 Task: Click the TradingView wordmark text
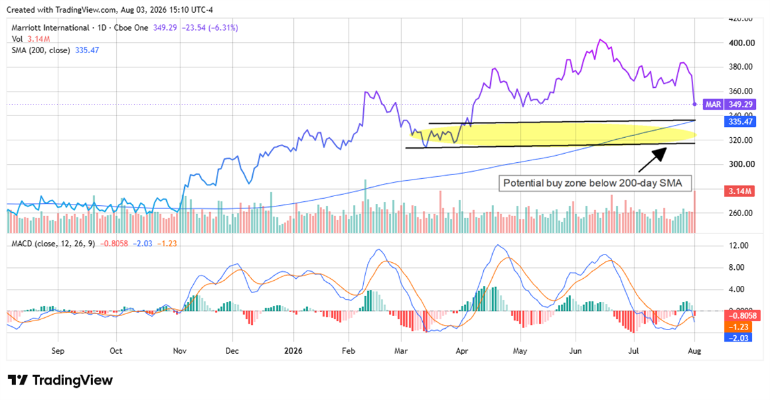click(x=73, y=380)
